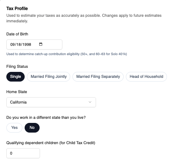Image resolution: width=186 pixels, height=162 pixels.
Task: Answer No to working in a different state
Action: click(x=32, y=128)
